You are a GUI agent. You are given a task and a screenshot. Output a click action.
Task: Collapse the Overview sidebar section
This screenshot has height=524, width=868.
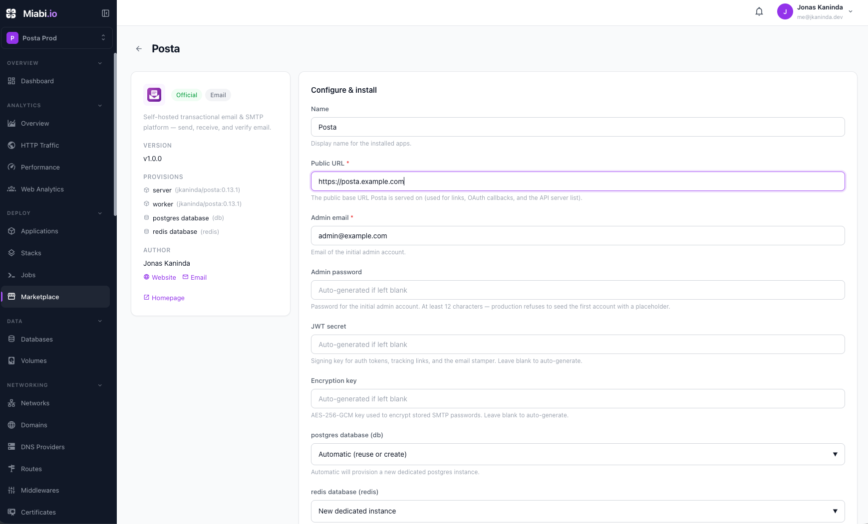(x=100, y=63)
